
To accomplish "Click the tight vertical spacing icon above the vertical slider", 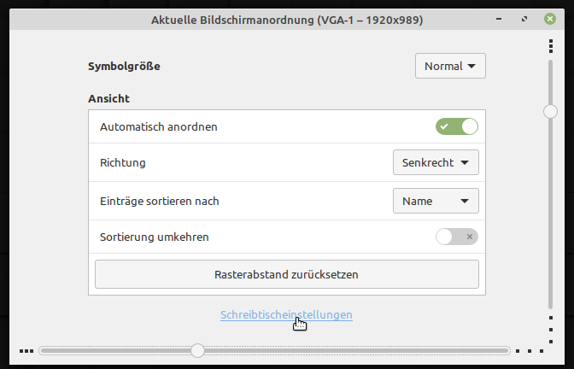I will 551,44.
